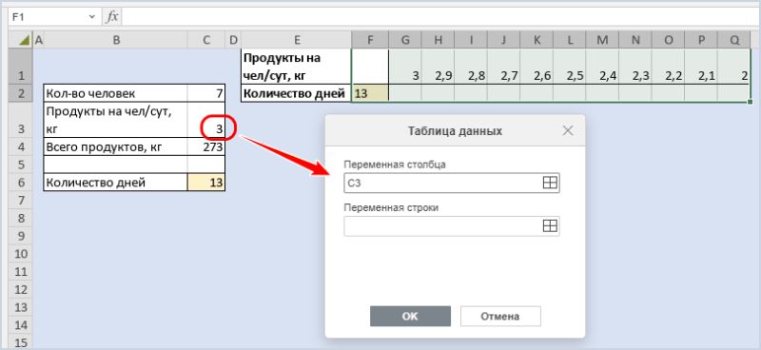Click the Таблица данных dialog title
The width and height of the screenshot is (761, 350).
455,131
